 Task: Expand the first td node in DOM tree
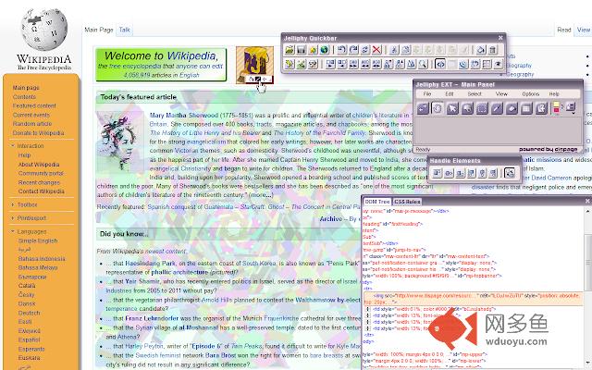point(368,309)
